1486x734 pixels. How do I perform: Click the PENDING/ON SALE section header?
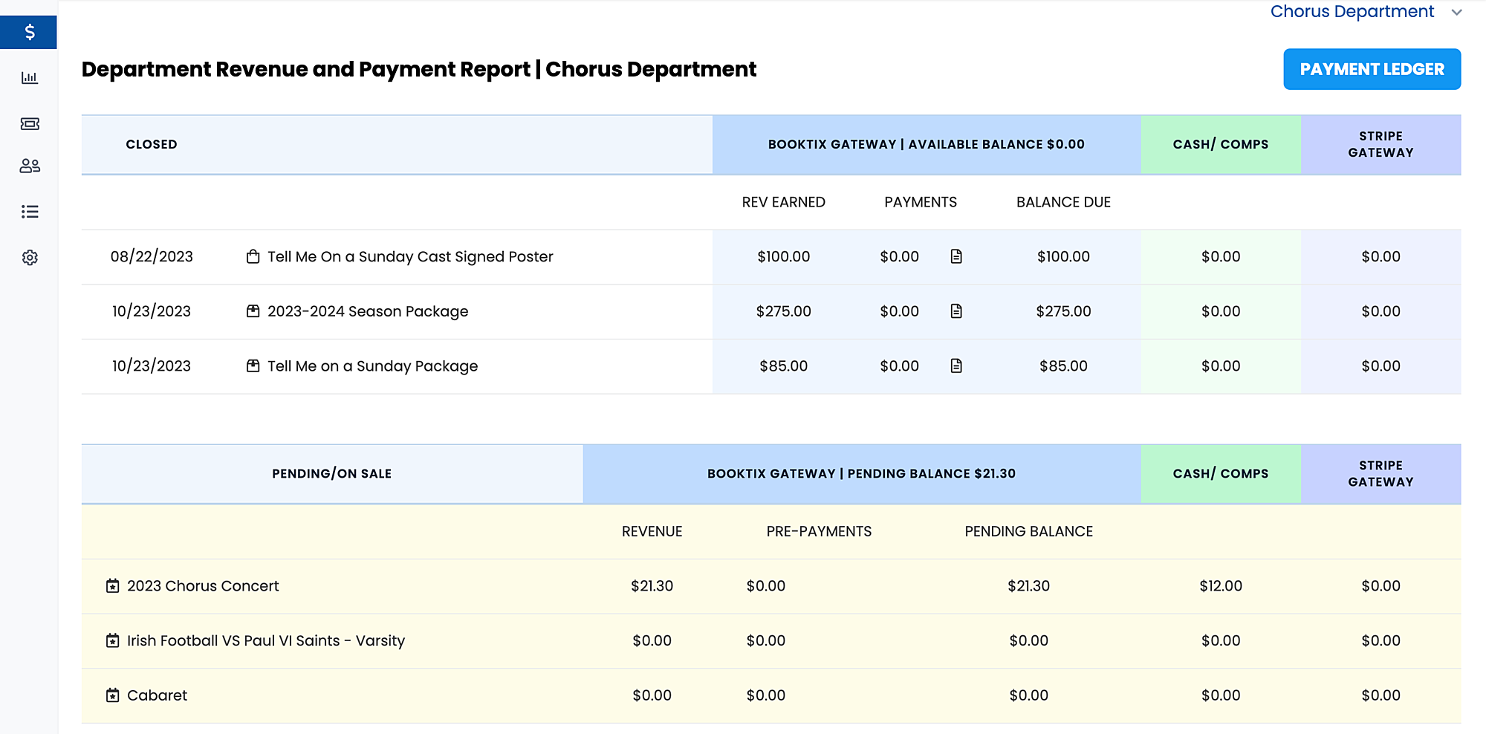pyautogui.click(x=331, y=474)
